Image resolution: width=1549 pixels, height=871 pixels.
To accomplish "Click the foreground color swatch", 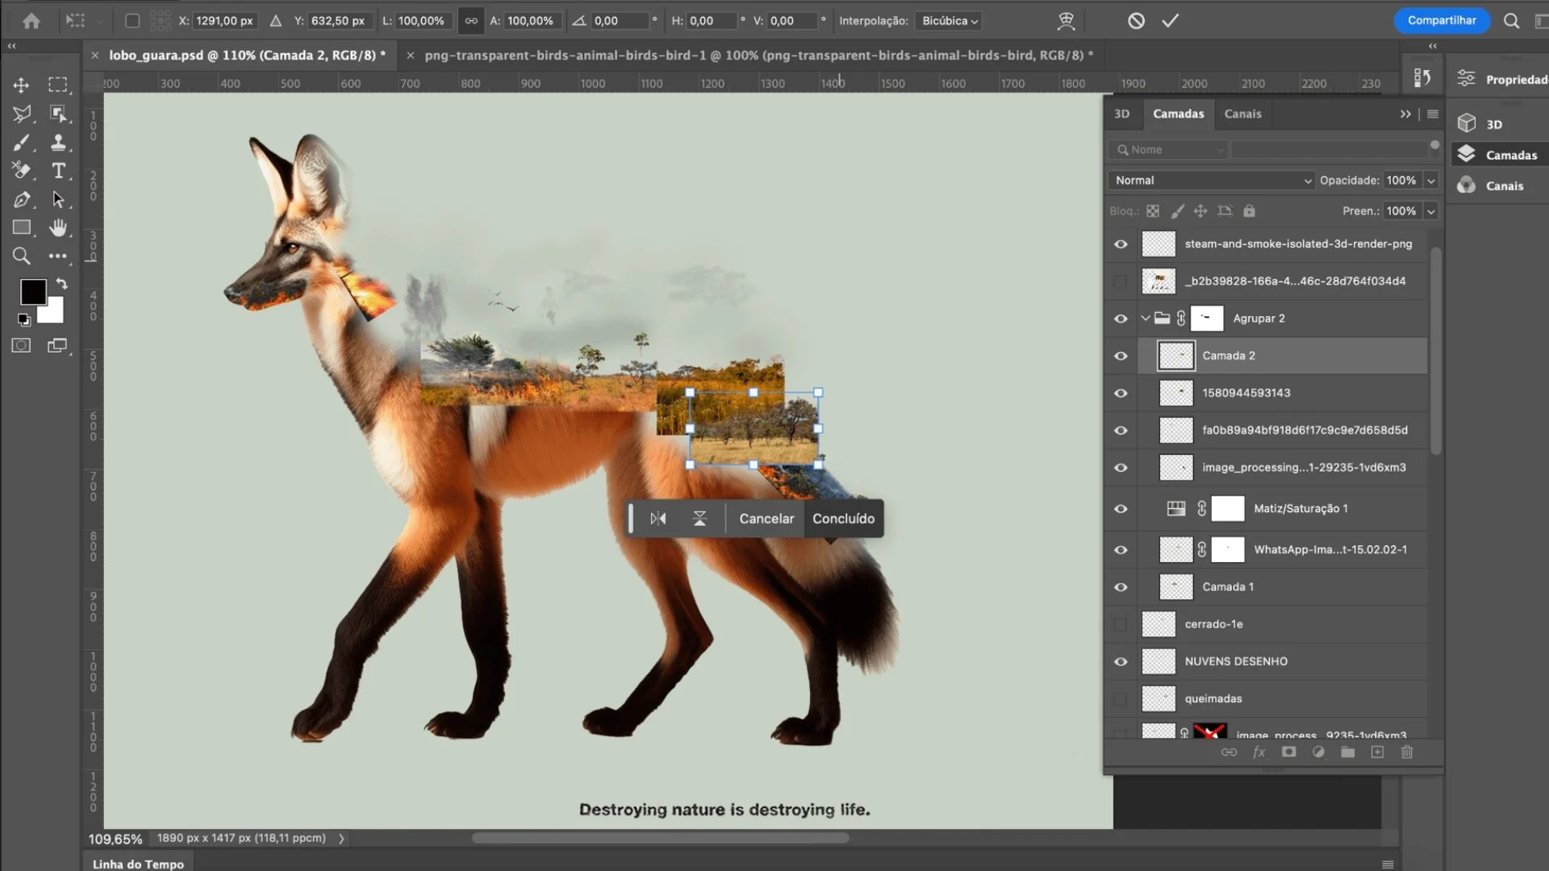I will pos(32,291).
